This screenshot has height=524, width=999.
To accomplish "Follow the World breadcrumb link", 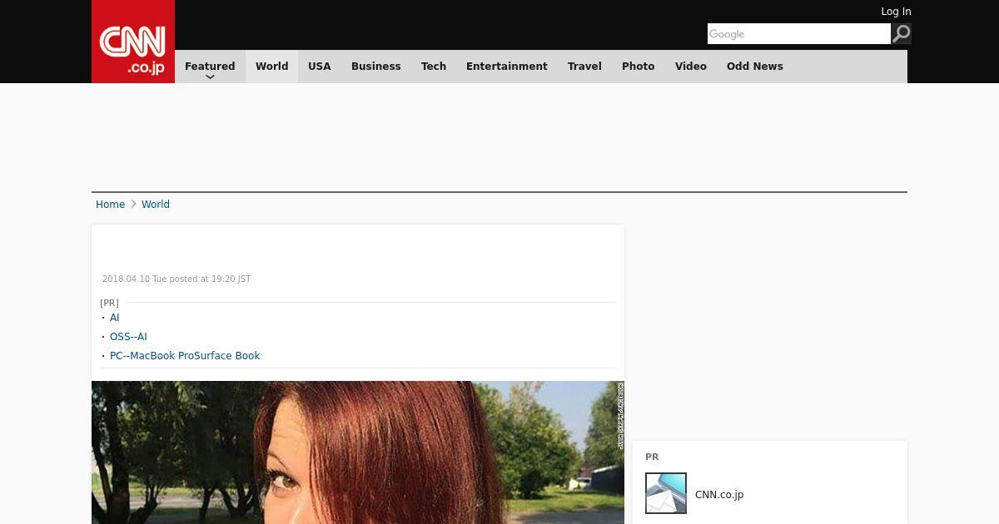I will coord(156,205).
